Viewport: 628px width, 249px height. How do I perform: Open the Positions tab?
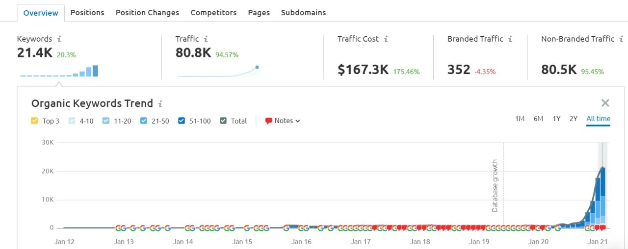(87, 13)
